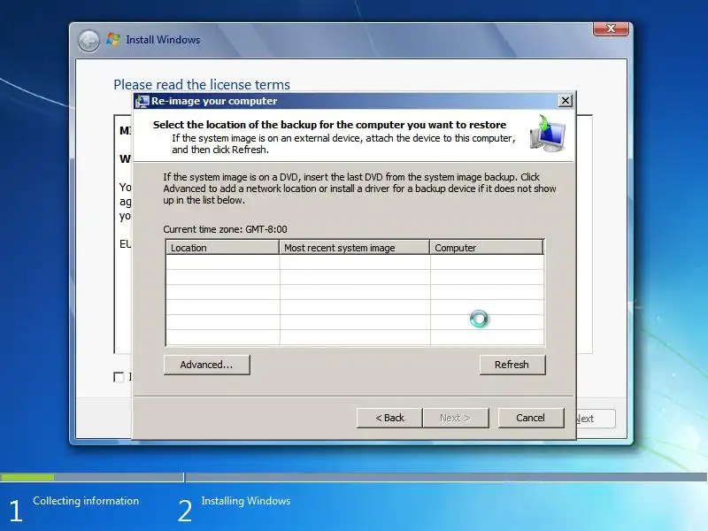
Task: Close the Install Windows window
Action: coord(611,28)
